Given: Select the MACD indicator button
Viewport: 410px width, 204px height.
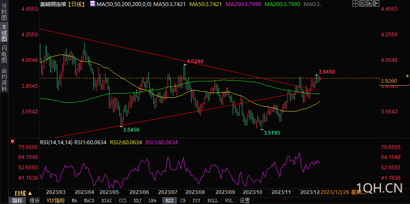Looking at the screenshot, I should click(89, 201).
